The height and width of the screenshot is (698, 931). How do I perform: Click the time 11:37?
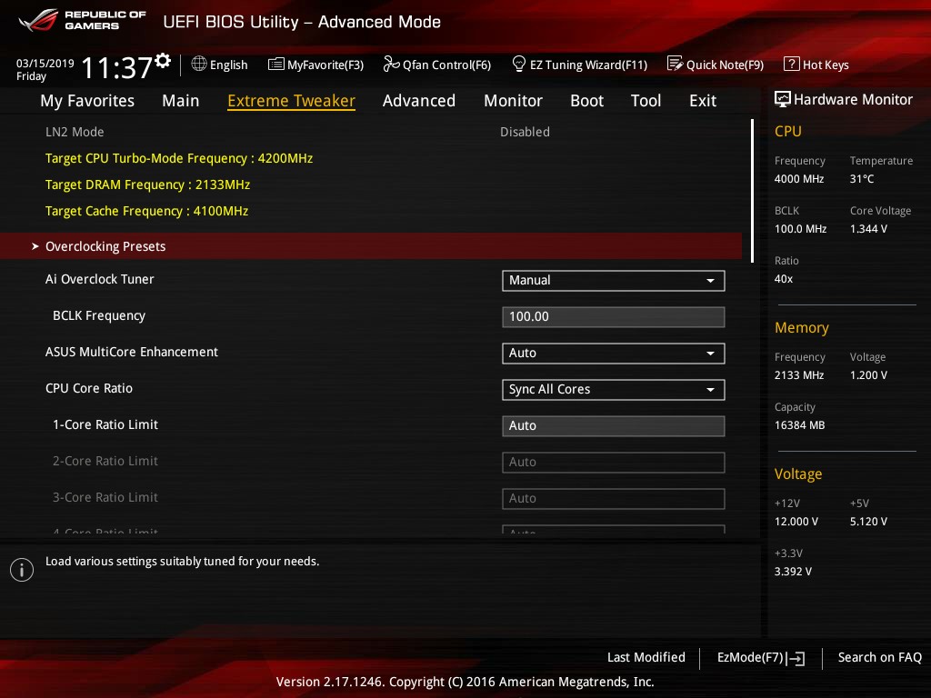pyautogui.click(x=117, y=67)
